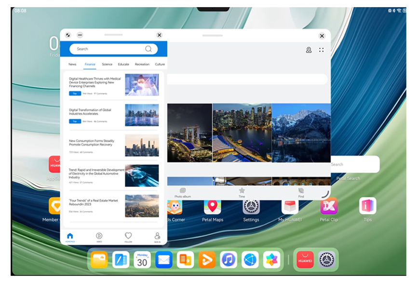This screenshot has width=417, height=283.
Task: Open the snowy mountain photo thumbnail
Action: pos(301,133)
